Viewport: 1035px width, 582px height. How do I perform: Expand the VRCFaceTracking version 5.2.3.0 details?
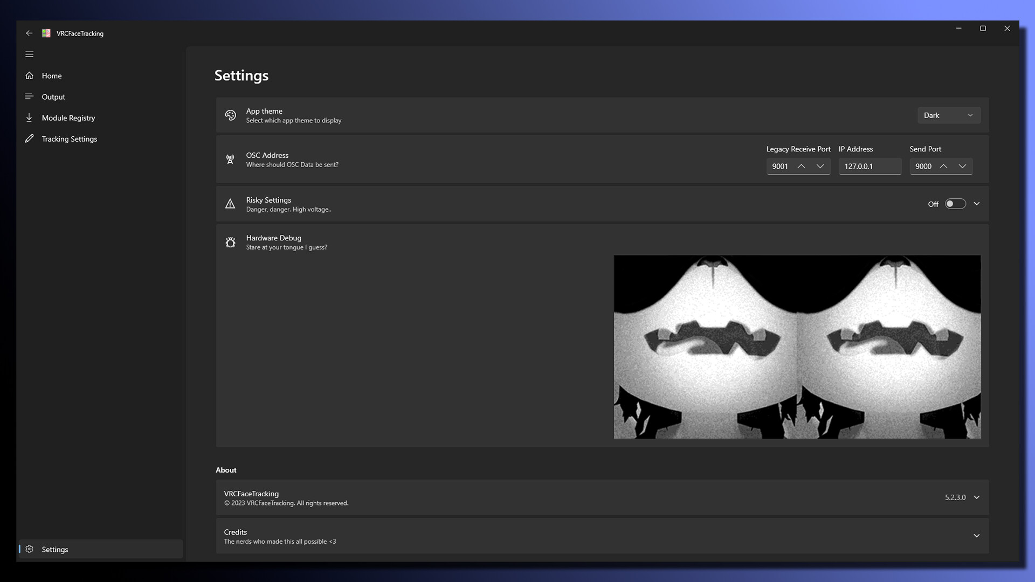[977, 497]
